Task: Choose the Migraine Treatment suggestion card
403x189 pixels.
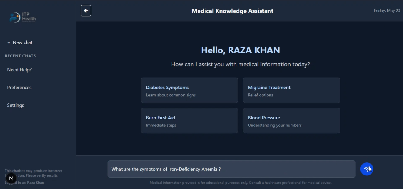Action: pyautogui.click(x=291, y=90)
